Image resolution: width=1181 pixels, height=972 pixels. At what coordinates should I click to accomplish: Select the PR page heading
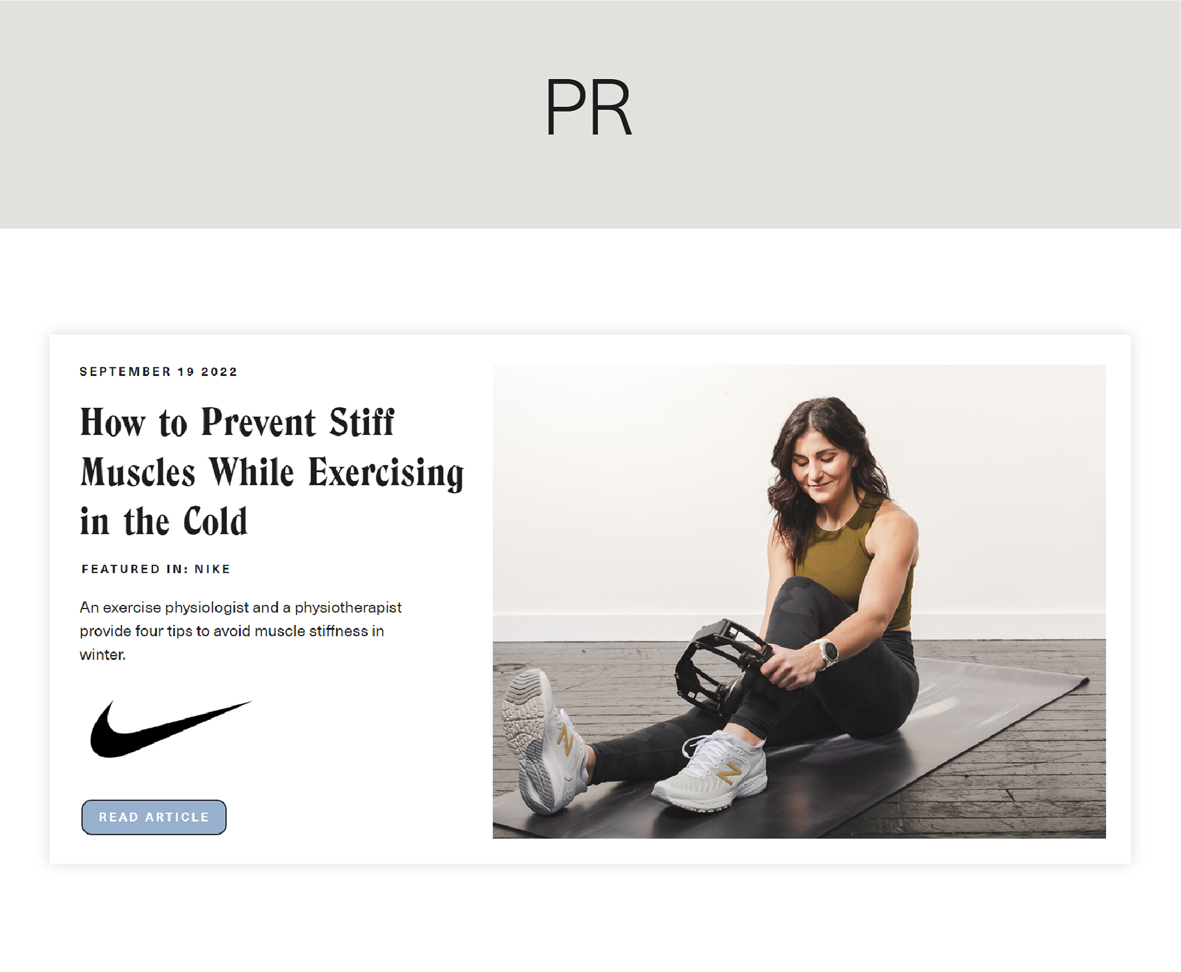point(589,108)
